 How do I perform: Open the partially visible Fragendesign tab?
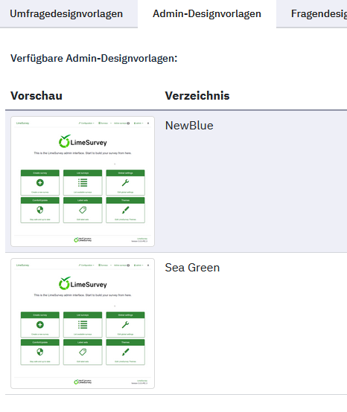[319, 13]
